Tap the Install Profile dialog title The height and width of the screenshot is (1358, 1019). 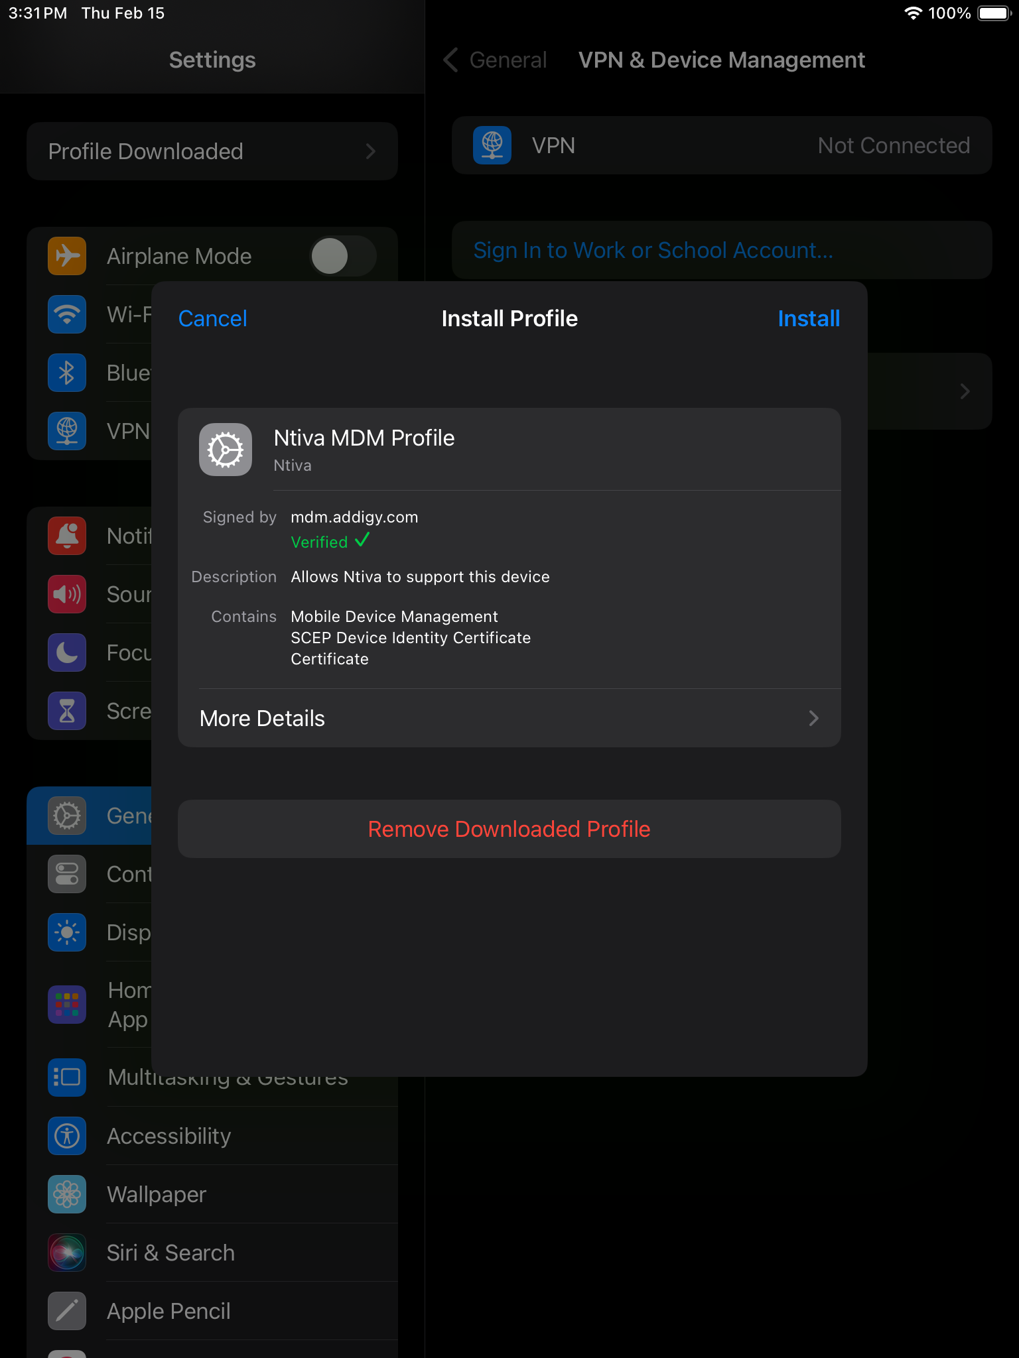[x=509, y=318]
